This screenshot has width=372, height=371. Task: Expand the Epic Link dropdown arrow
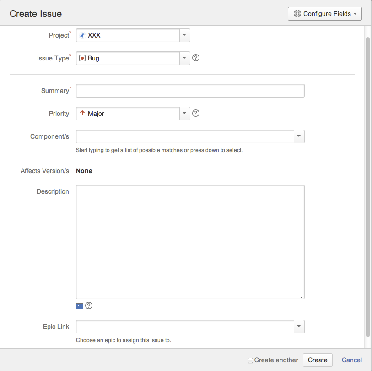click(x=299, y=327)
